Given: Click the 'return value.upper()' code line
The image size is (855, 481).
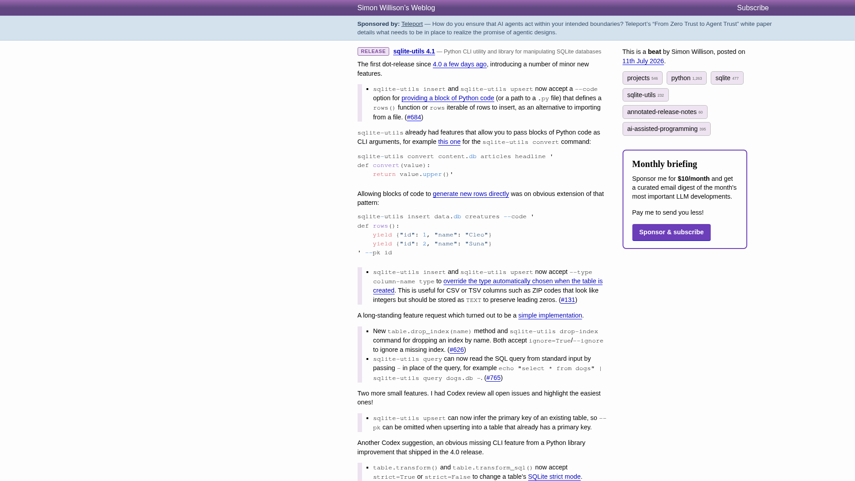Looking at the screenshot, I should [413, 175].
